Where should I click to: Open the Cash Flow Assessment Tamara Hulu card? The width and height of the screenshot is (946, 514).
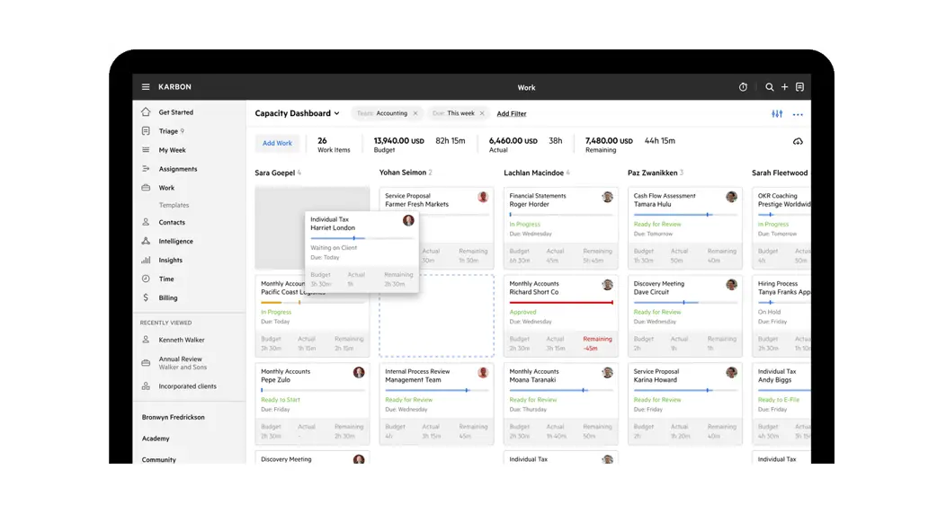[x=684, y=227]
